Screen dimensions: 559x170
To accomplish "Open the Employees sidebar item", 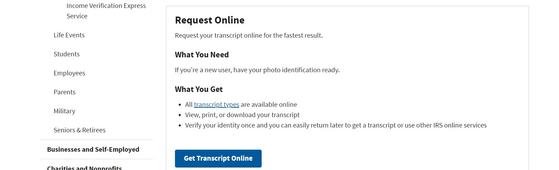I will tap(69, 73).
